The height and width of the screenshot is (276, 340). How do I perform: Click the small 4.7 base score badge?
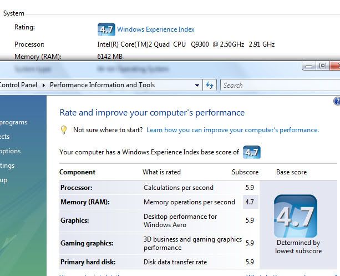pyautogui.click(x=251, y=152)
